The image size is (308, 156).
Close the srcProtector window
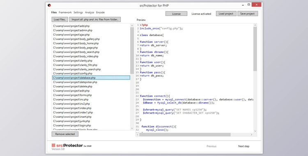[x=257, y=5]
